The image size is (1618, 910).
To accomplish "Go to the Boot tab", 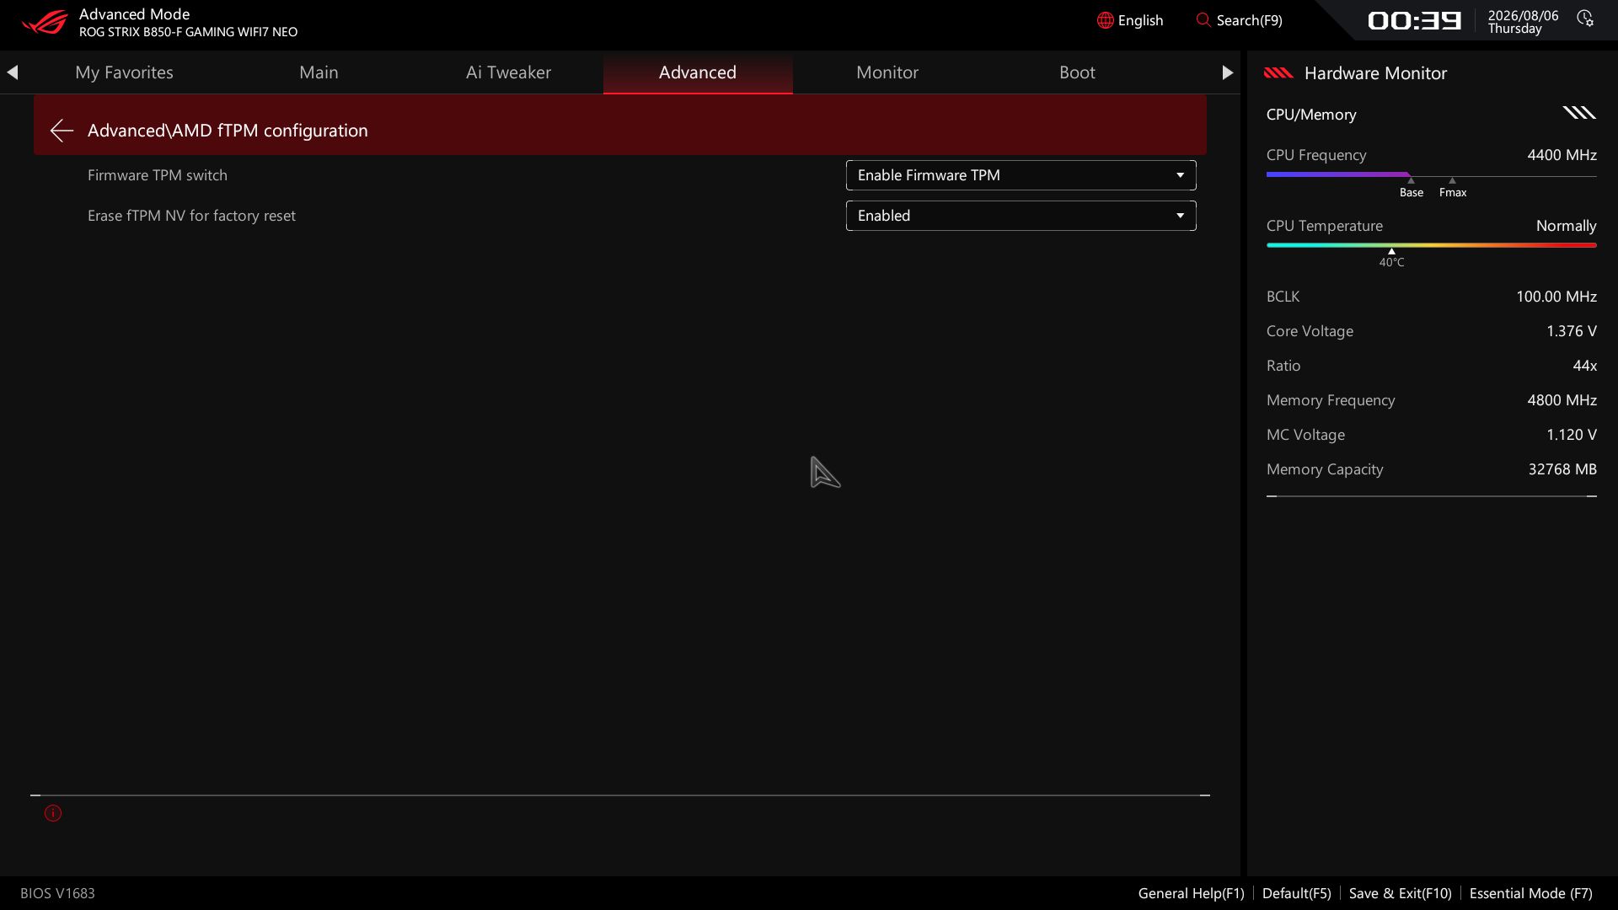I will [1077, 72].
